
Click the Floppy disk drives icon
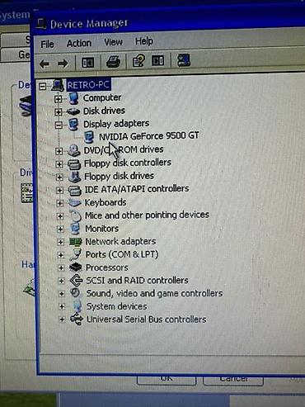tap(74, 177)
